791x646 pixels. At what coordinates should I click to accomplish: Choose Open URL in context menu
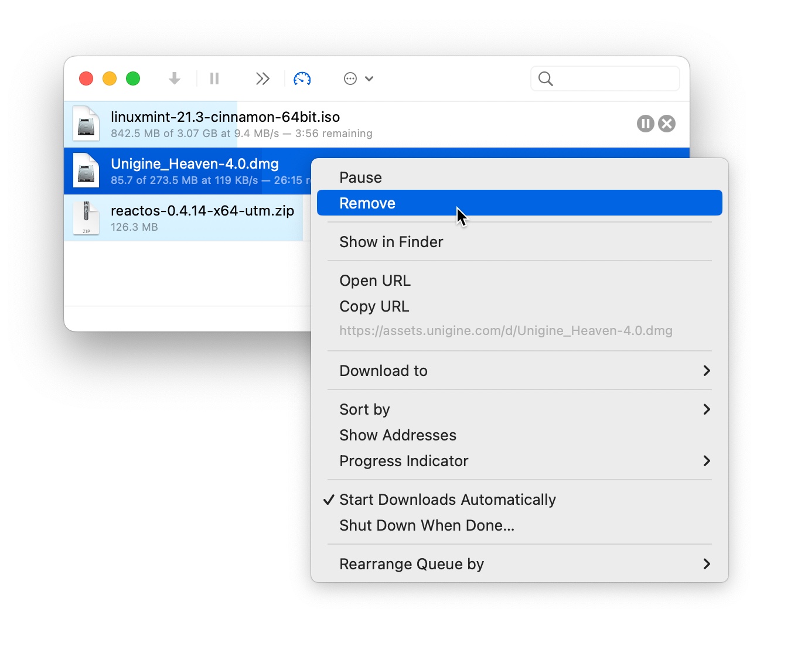point(520,281)
